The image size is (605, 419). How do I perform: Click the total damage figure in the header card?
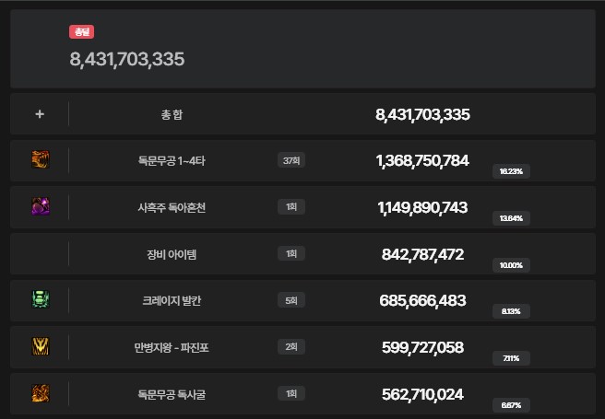(127, 59)
